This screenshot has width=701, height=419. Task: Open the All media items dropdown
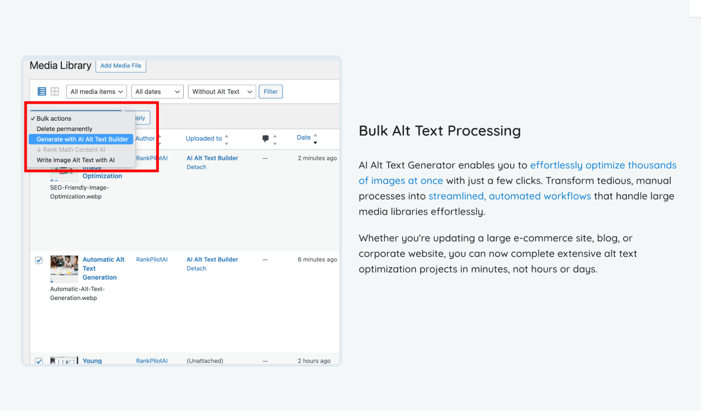tap(96, 91)
